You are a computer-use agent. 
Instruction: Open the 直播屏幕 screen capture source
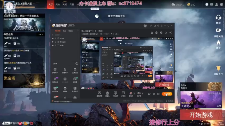99,94
